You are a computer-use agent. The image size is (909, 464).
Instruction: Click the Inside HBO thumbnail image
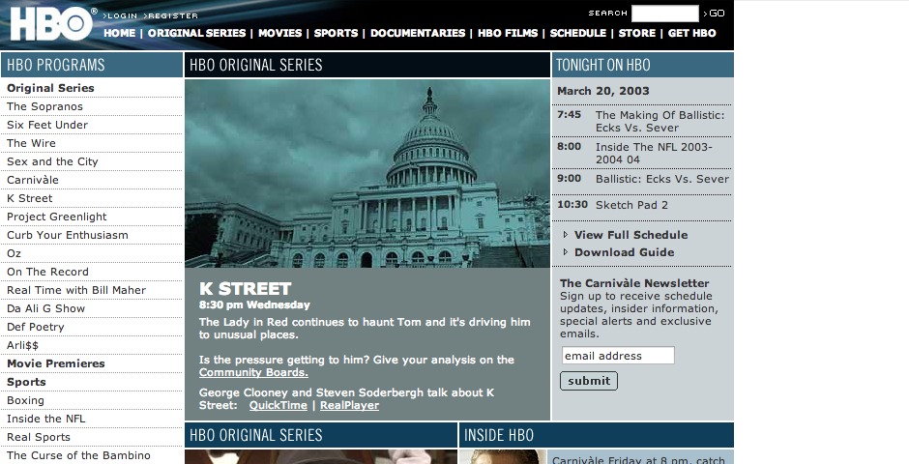click(x=503, y=457)
